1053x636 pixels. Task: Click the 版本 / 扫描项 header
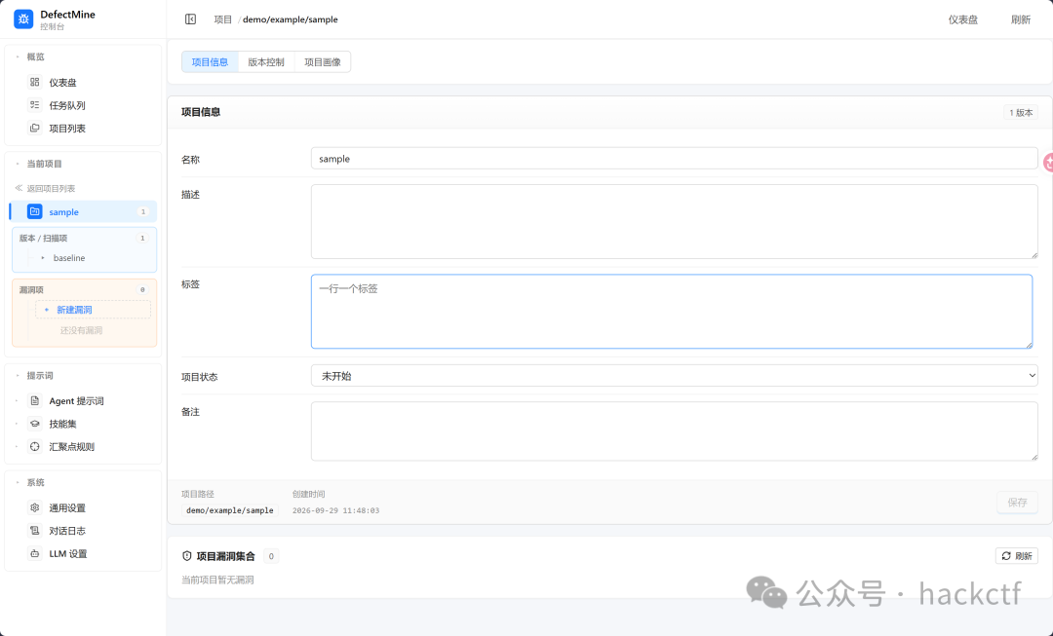click(43, 238)
